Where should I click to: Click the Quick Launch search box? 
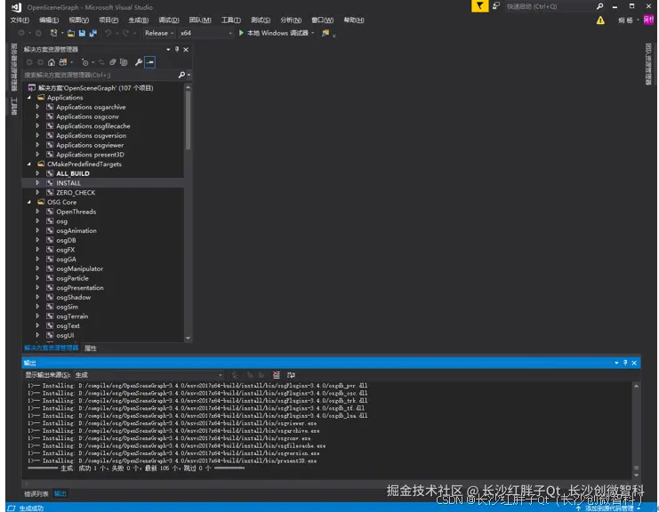coord(550,6)
